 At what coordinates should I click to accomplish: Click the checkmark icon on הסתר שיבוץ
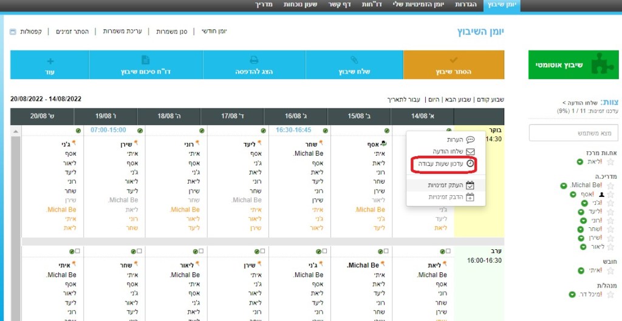click(x=454, y=60)
